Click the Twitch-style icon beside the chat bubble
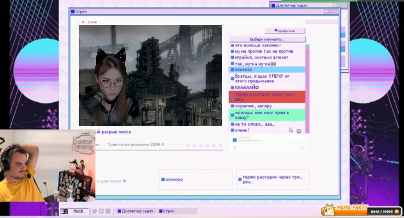 [x=108, y=211]
